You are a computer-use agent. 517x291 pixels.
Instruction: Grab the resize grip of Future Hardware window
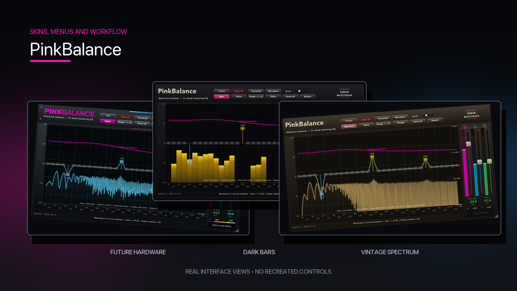click(x=237, y=231)
